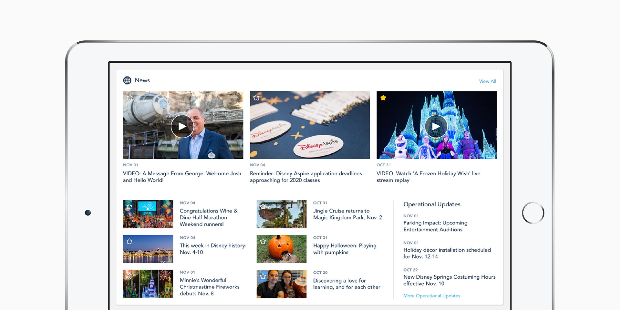Favorite the Disney history article star
Image resolution: width=620 pixels, height=310 pixels.
point(129,241)
